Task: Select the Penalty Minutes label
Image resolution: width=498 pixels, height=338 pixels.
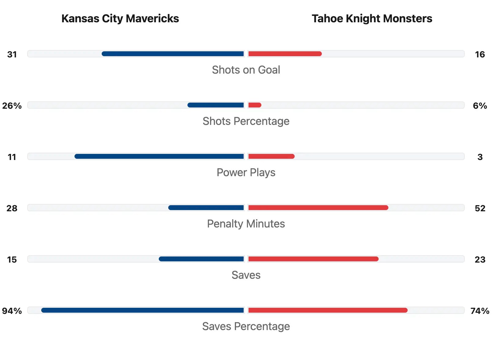Action: click(246, 224)
